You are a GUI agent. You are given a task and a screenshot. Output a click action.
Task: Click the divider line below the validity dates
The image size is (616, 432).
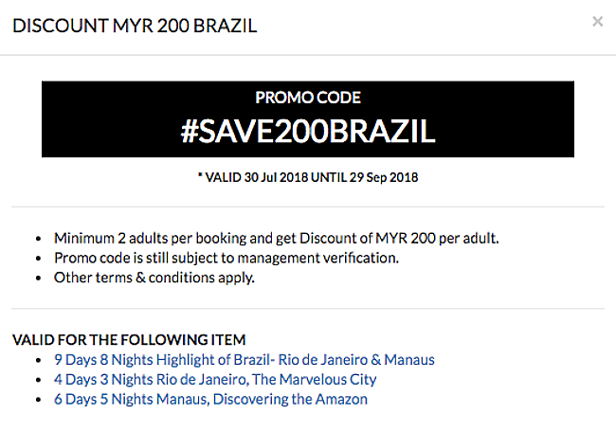308,207
